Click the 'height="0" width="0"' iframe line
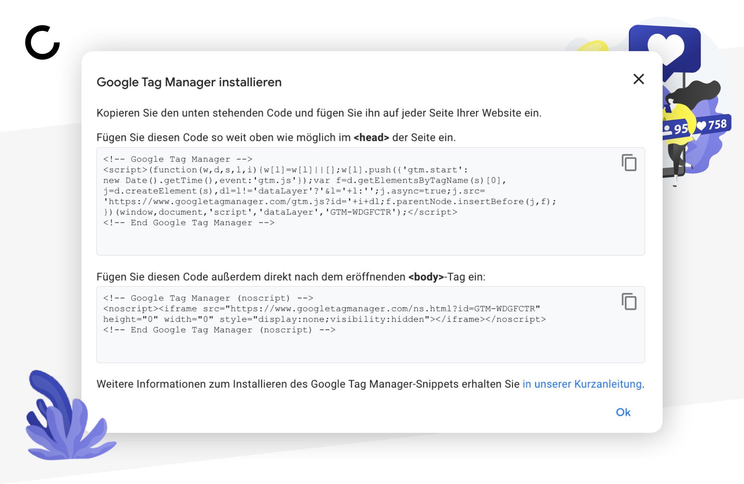 (324, 319)
